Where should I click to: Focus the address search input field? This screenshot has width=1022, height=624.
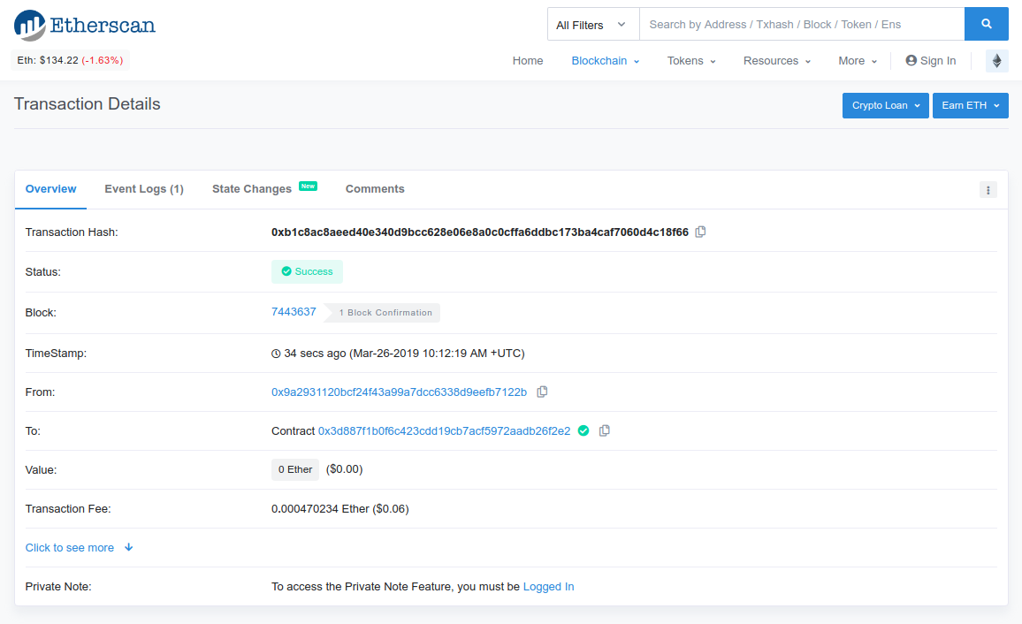point(801,25)
